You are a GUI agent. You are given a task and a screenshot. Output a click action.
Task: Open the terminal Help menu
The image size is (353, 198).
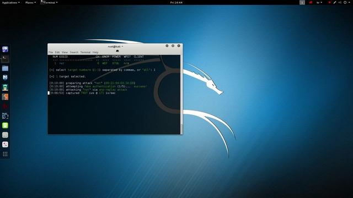(x=95, y=52)
